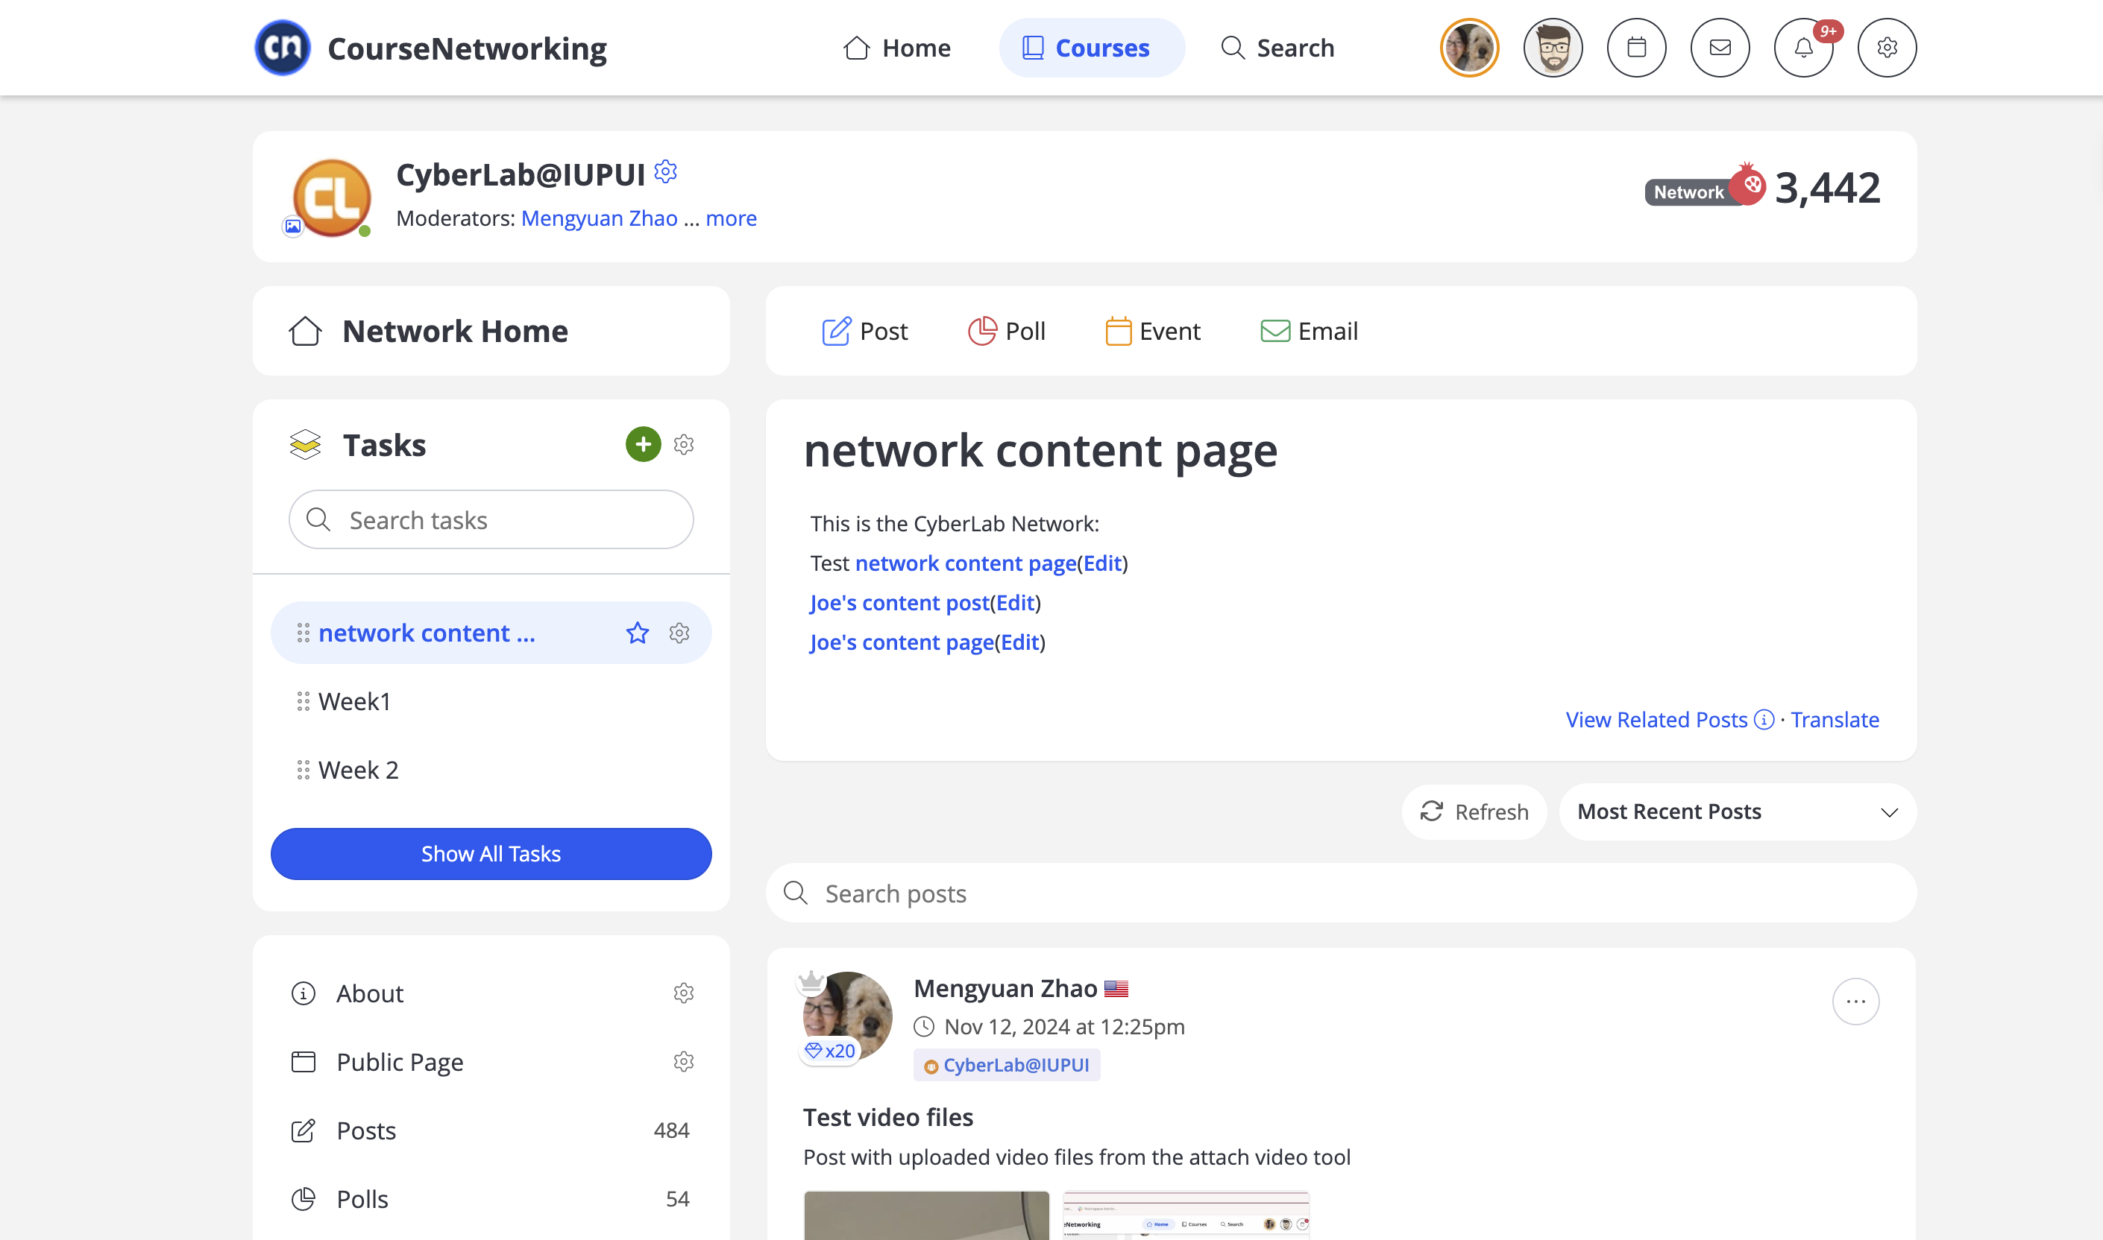Focus the Search tasks field
2103x1240 pixels.
(491, 519)
